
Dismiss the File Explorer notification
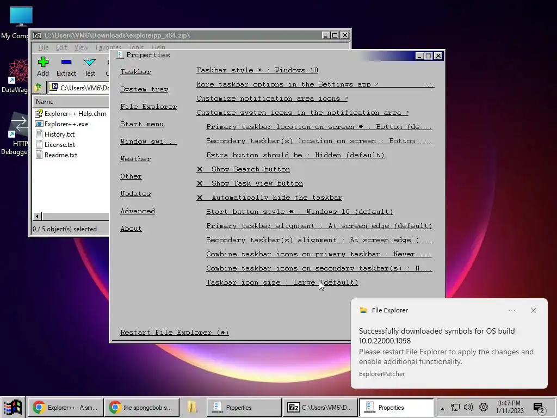pos(533,310)
